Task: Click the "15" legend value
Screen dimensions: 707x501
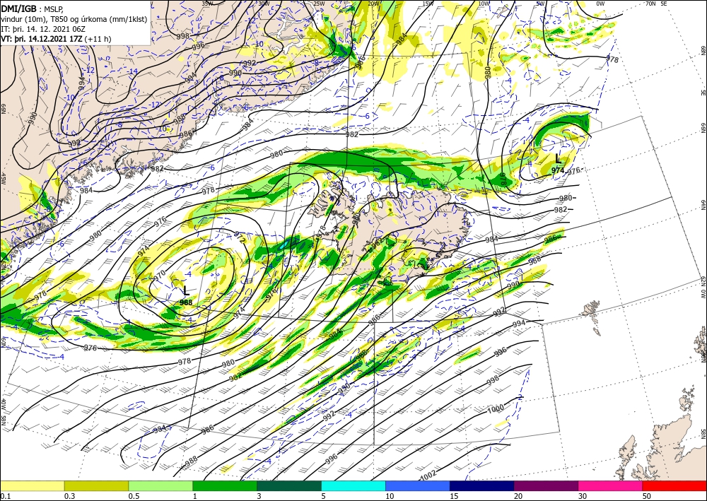Action: [x=454, y=496]
